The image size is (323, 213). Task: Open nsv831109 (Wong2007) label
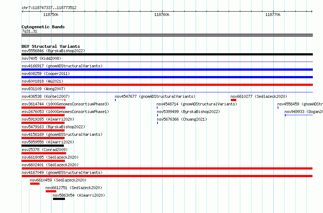(44, 89)
